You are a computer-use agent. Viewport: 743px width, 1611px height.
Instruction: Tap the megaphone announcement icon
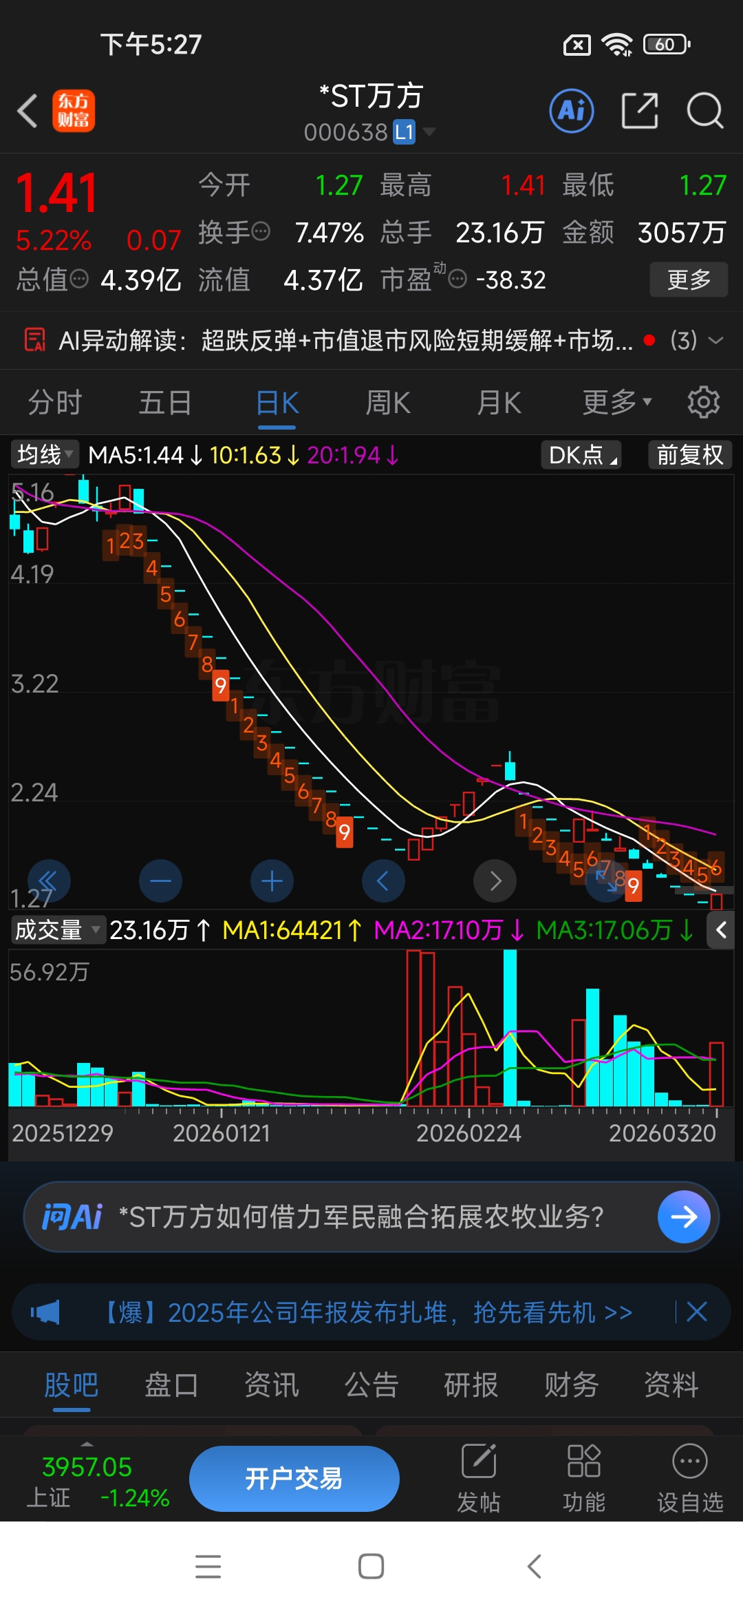45,1312
